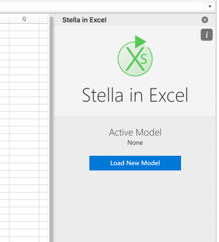Open the info icon in Stella pane

coord(206,35)
